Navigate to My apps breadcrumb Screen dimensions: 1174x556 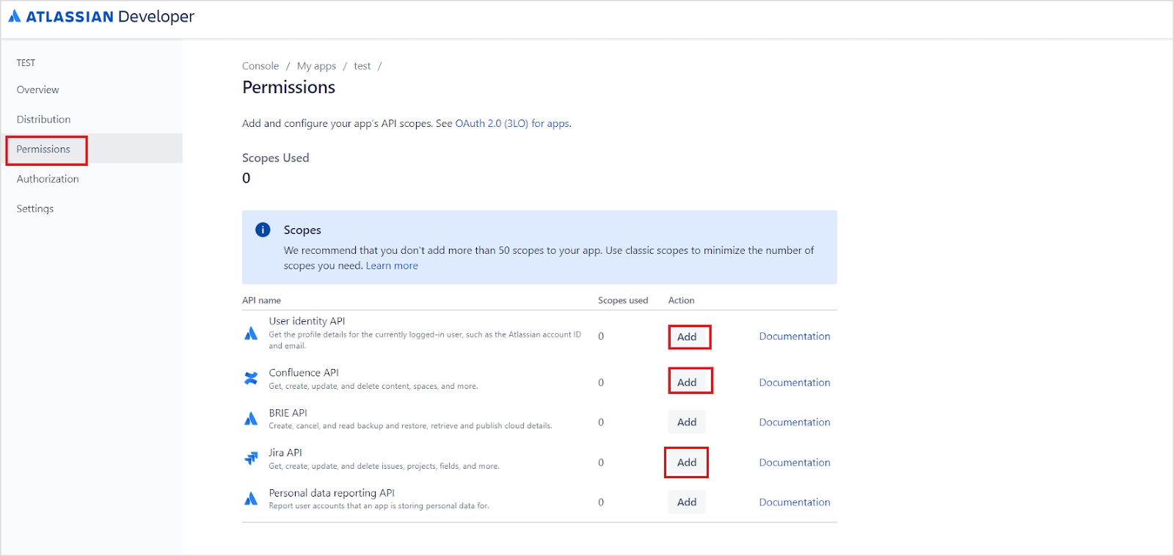[x=316, y=66]
